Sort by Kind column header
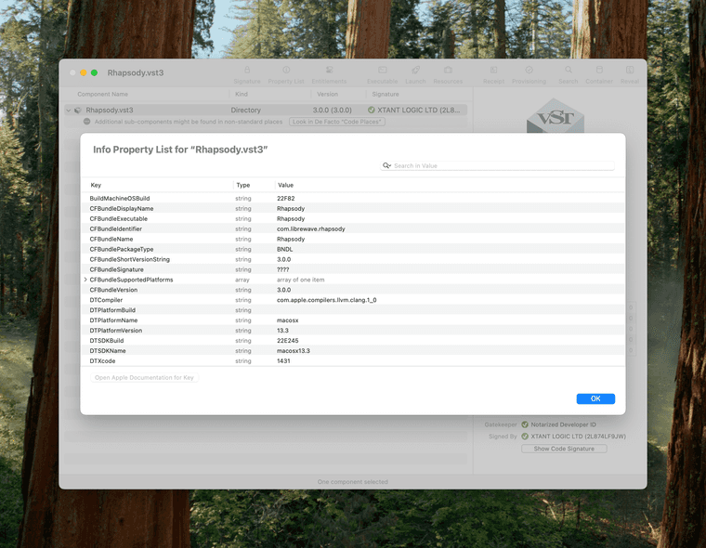706x548 pixels. [x=242, y=94]
